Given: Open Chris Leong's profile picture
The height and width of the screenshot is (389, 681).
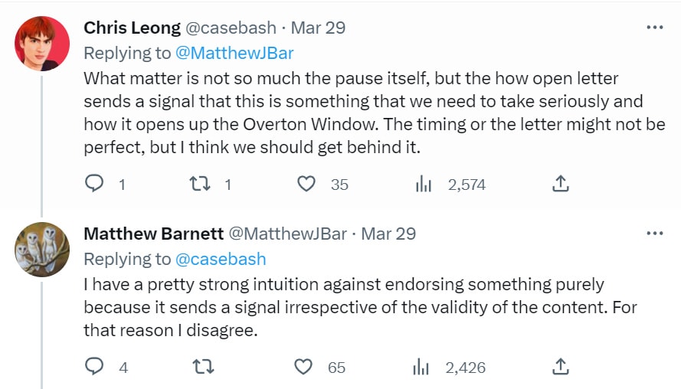Looking at the screenshot, I should coord(42,44).
